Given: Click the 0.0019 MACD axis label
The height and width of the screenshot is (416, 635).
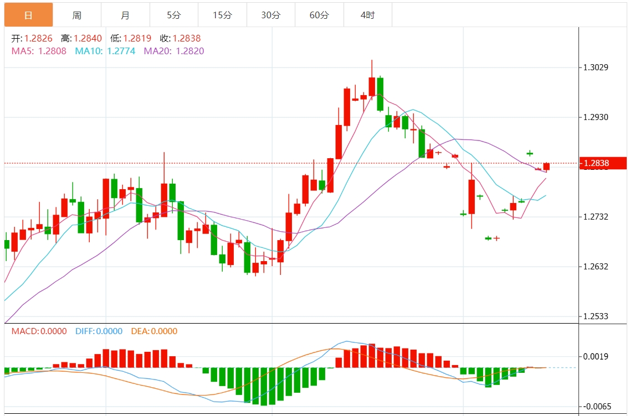Looking at the screenshot, I should 595,356.
